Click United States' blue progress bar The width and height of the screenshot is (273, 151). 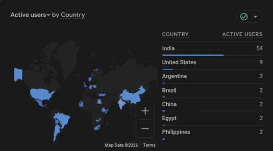[x=167, y=69]
